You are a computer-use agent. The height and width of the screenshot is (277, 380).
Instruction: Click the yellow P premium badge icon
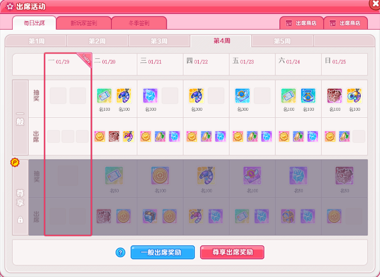pyautogui.click(x=15, y=163)
